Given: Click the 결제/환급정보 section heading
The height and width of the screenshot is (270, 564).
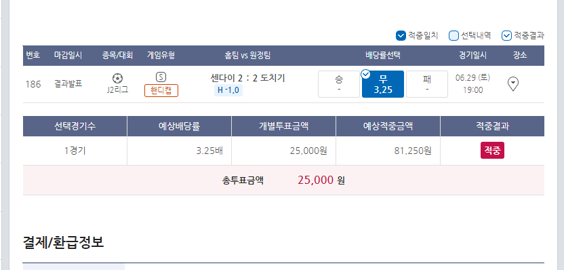Looking at the screenshot, I should pos(63,243).
